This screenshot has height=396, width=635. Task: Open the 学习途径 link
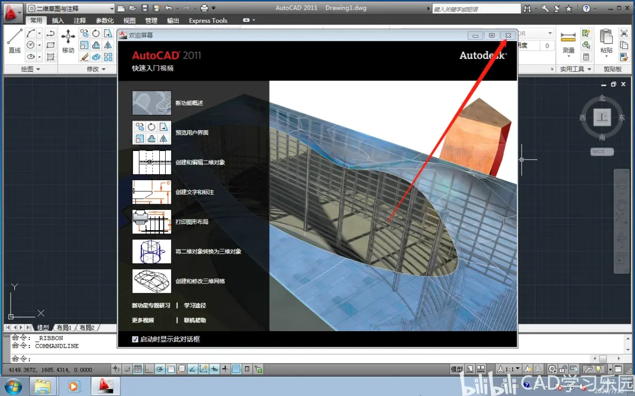pyautogui.click(x=195, y=306)
